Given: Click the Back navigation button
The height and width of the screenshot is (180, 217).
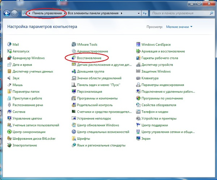Looking at the screenshot, I should coord(7,13).
